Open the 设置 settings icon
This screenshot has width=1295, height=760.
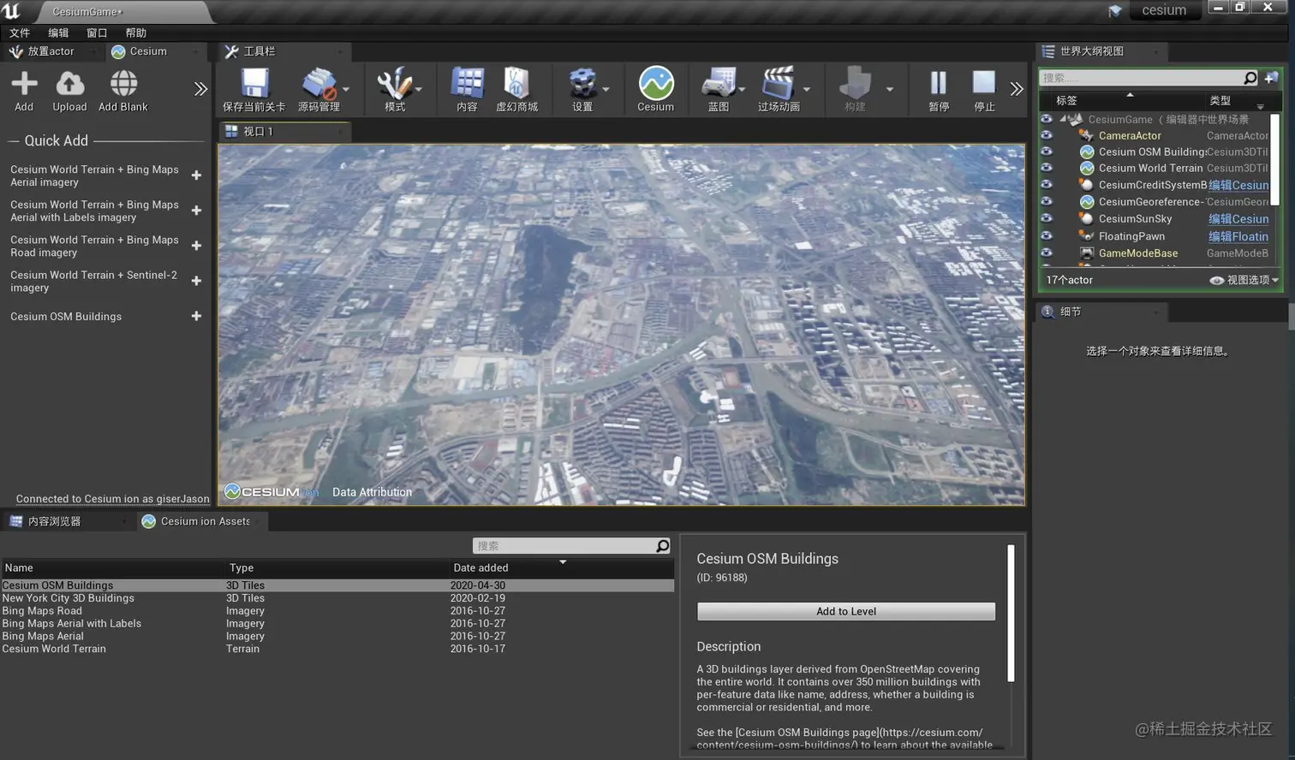[582, 83]
